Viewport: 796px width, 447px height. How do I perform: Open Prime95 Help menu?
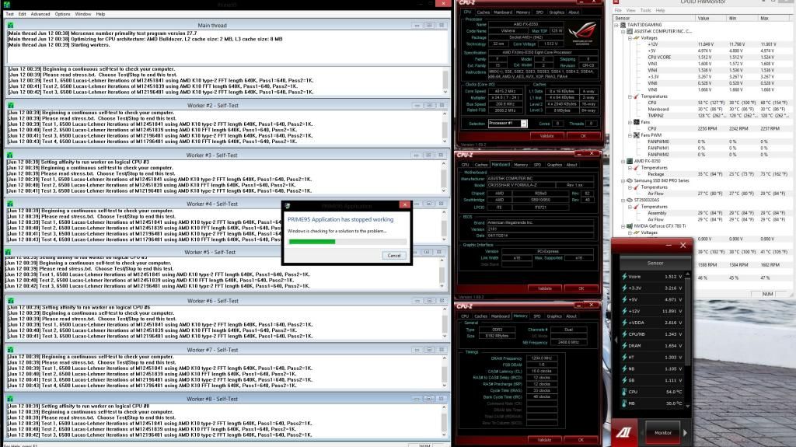(x=100, y=14)
